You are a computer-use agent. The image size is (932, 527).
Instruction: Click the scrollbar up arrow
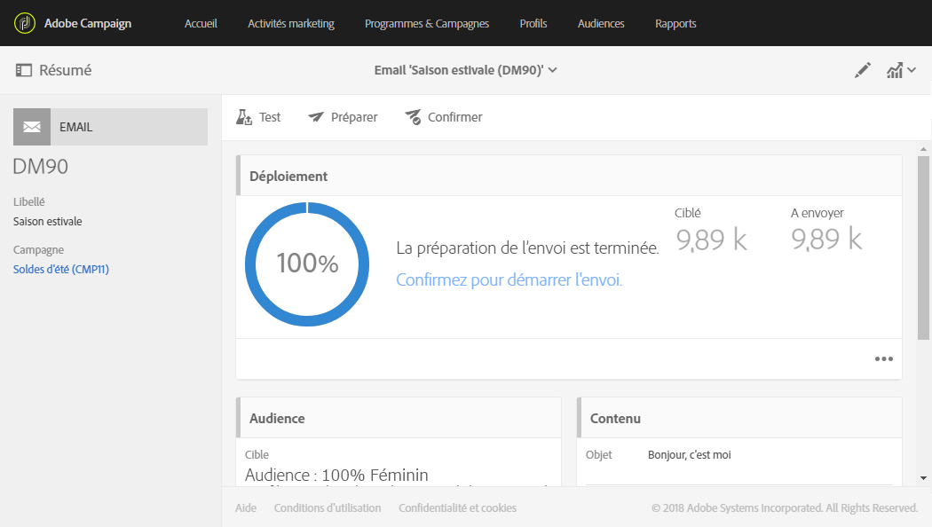[x=923, y=149]
